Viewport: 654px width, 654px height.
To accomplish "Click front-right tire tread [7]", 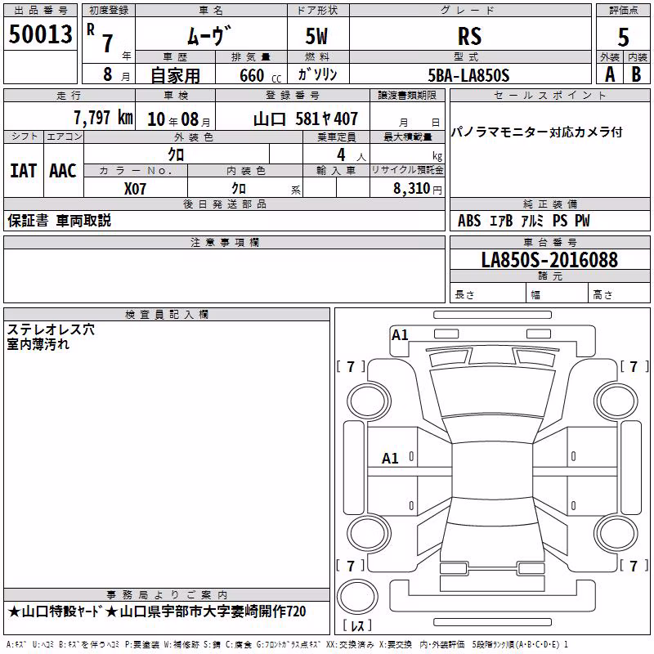I will tap(634, 367).
